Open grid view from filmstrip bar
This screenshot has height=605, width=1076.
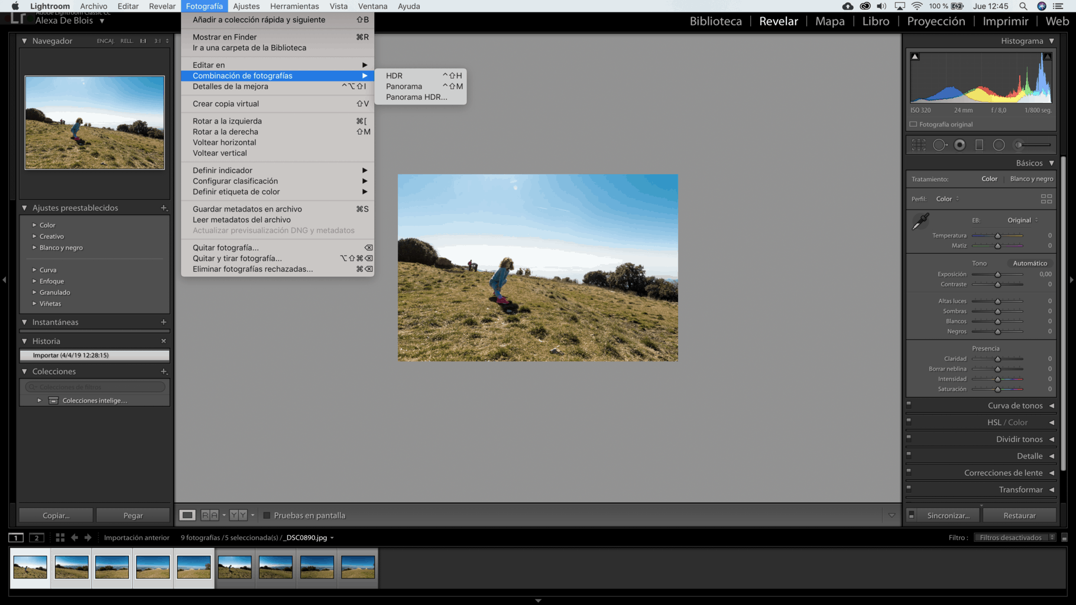60,538
